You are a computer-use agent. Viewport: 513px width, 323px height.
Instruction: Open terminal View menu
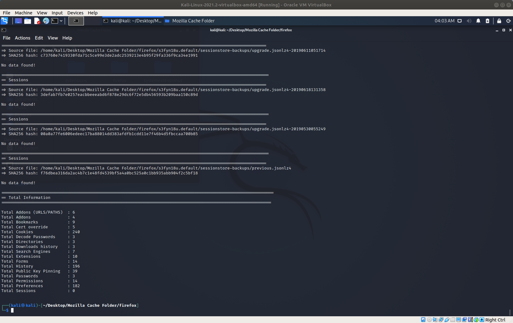[53, 38]
